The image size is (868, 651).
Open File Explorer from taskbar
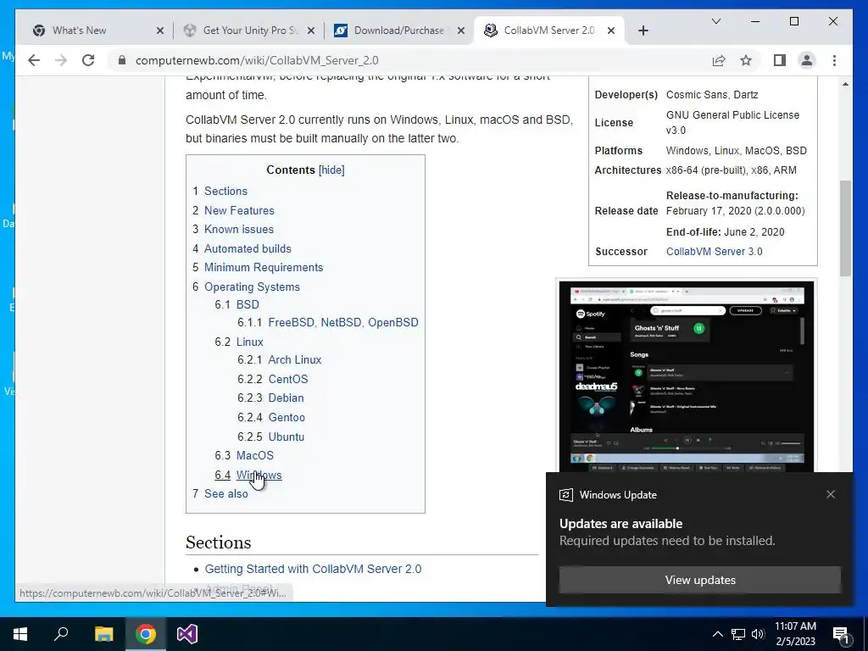click(x=103, y=634)
